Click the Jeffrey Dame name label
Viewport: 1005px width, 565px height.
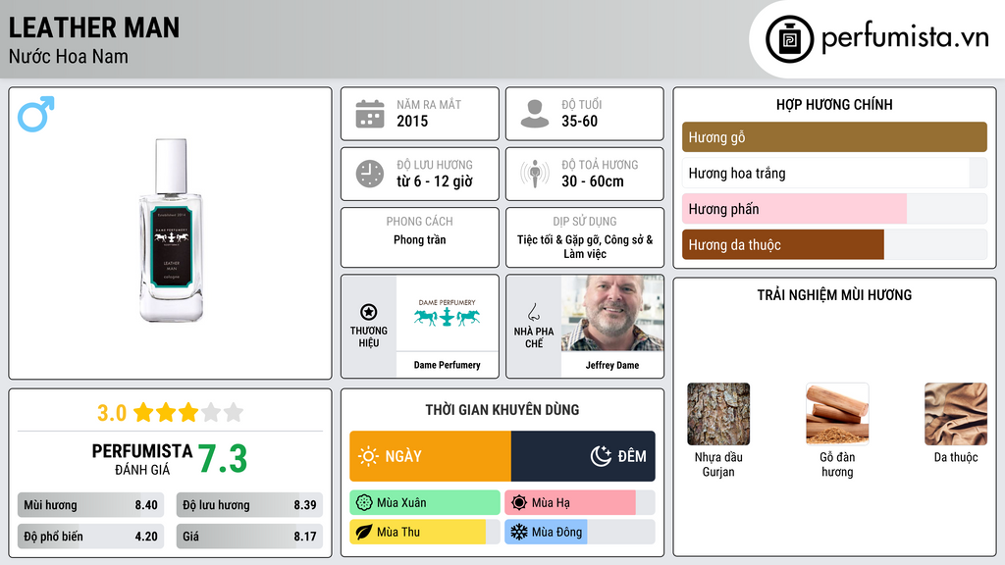(612, 365)
